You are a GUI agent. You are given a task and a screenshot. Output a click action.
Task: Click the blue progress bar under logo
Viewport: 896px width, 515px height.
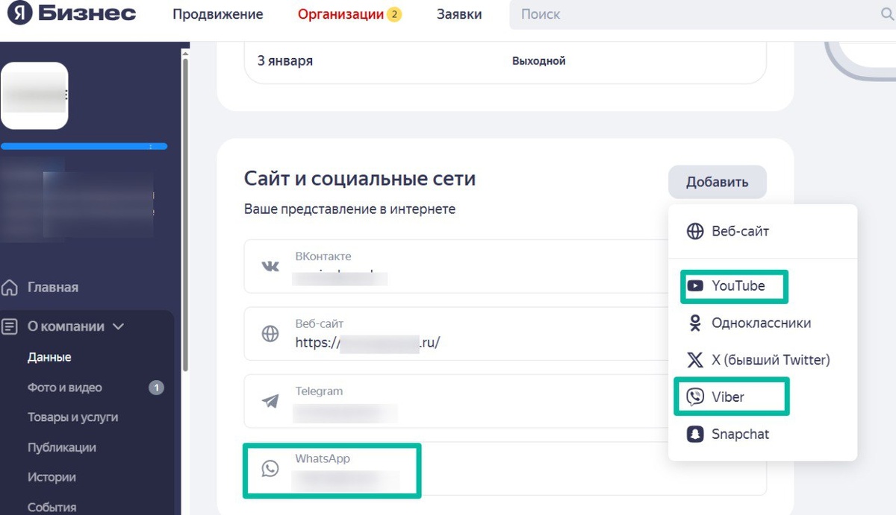[84, 147]
